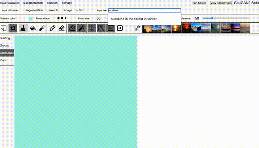This screenshot has height=148, width=259.
Task: Click the fill/brush color swatch
Action: (31, 19)
